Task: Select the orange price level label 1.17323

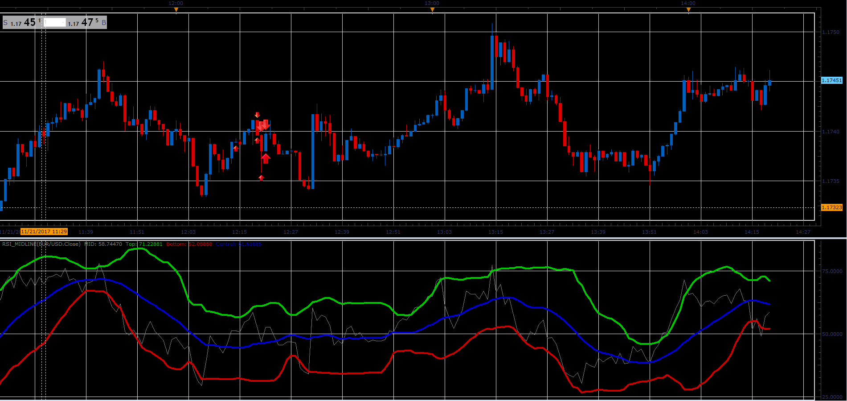Action: pos(832,207)
